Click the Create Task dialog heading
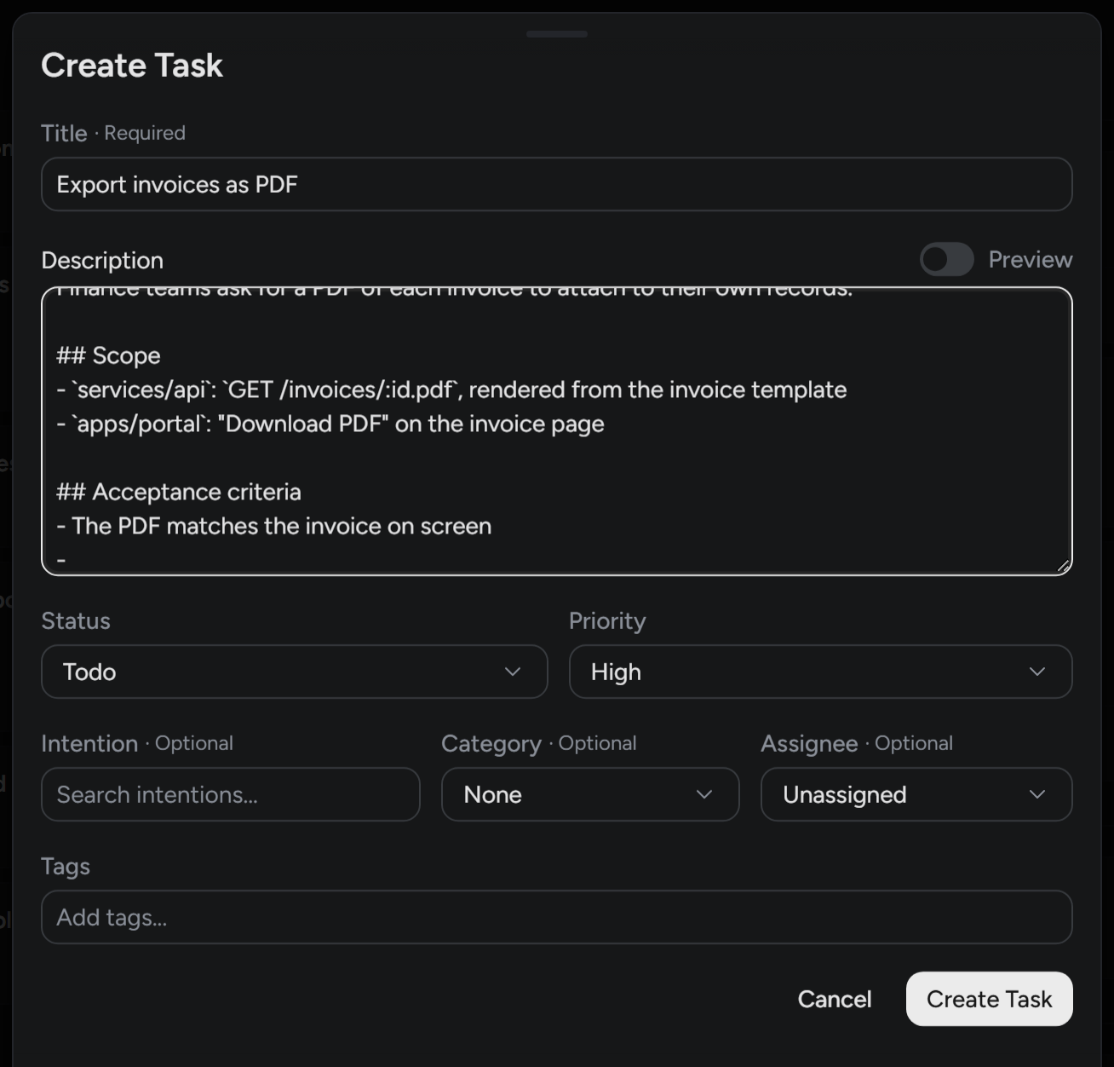This screenshot has width=1114, height=1067. (132, 66)
